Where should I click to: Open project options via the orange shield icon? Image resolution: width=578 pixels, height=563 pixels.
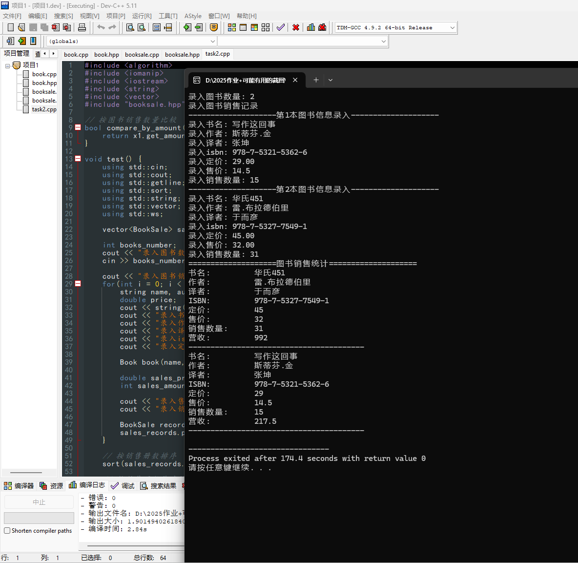tap(214, 27)
